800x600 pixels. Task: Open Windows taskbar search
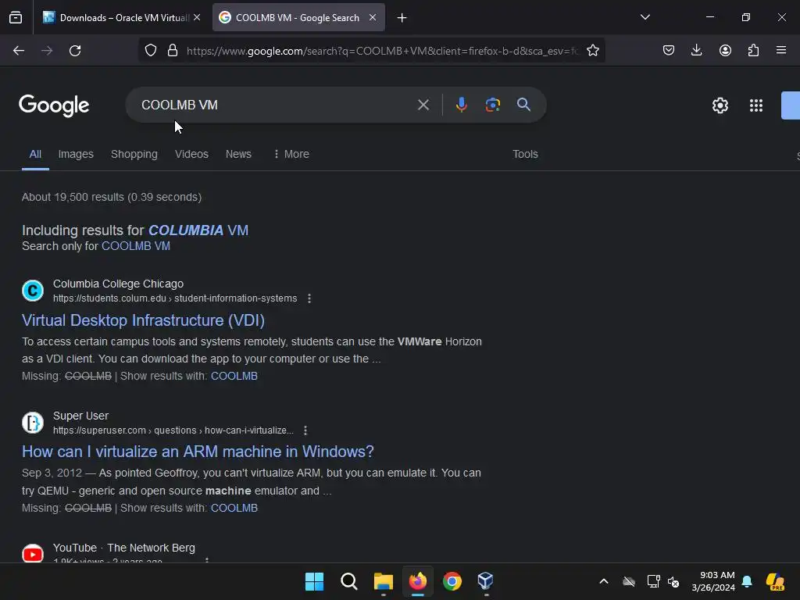(x=349, y=581)
